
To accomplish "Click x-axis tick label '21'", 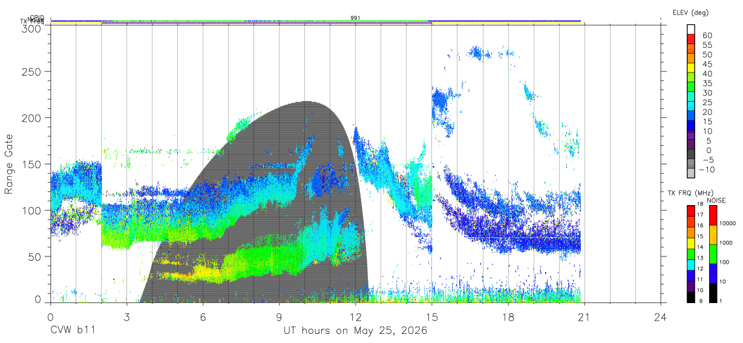I will coord(584,316).
